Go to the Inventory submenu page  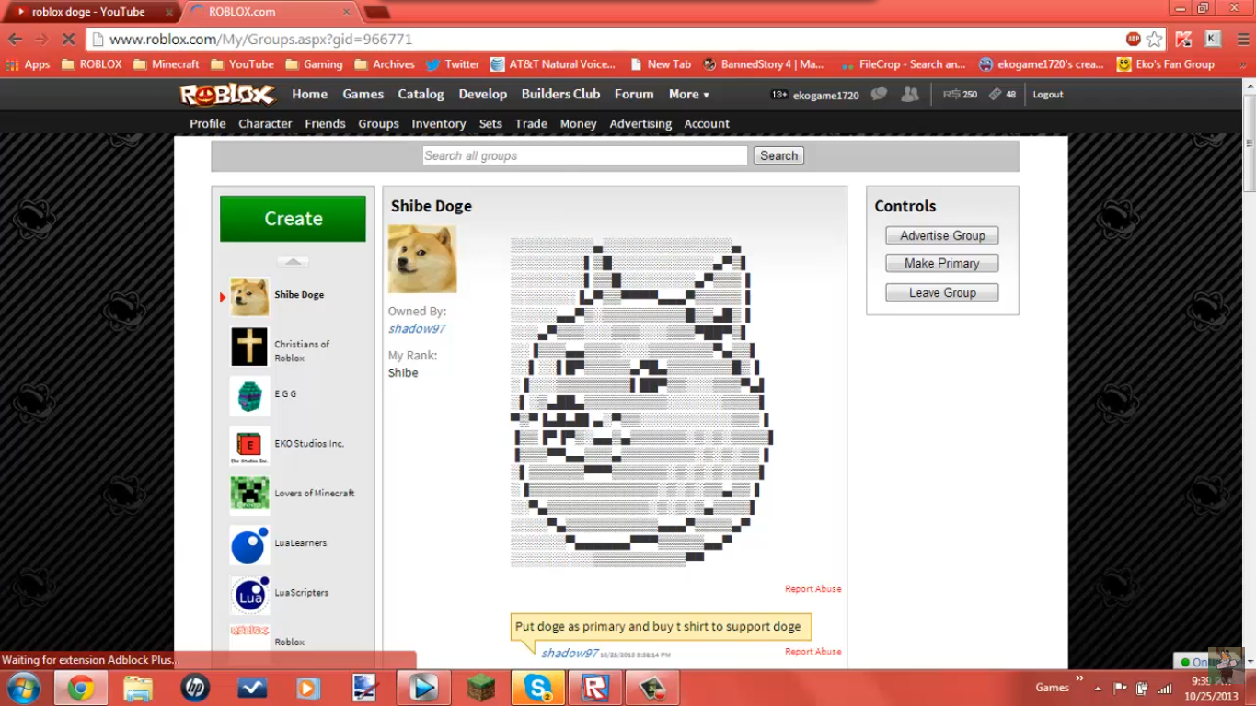tap(438, 123)
